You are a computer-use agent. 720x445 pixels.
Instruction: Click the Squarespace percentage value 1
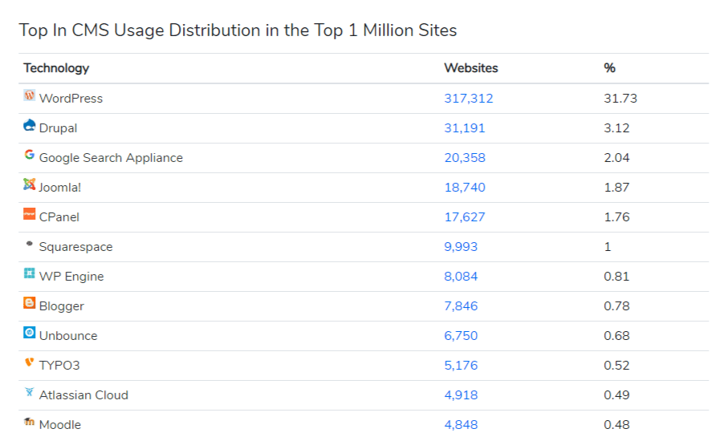coord(608,247)
